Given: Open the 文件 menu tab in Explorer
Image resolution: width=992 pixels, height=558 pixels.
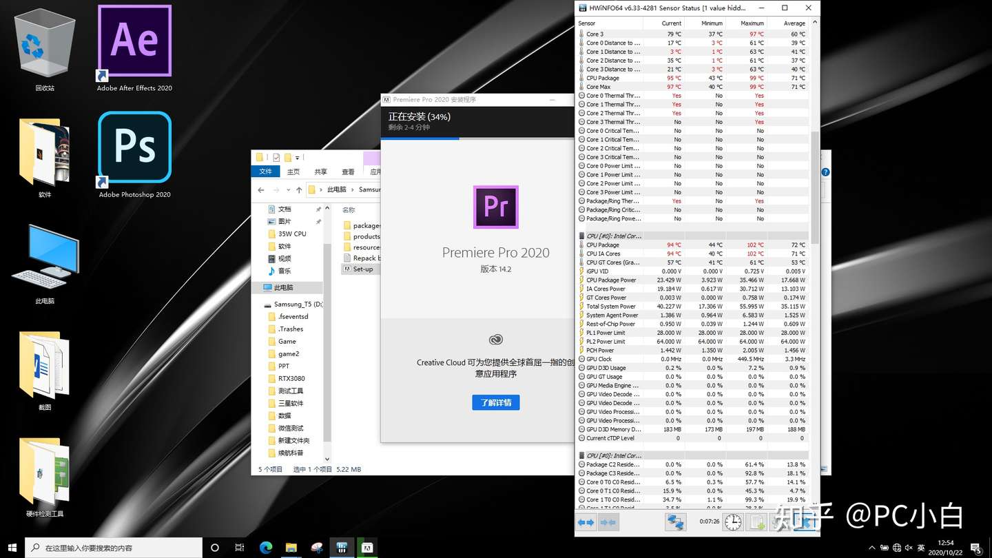Looking at the screenshot, I should click(x=265, y=172).
